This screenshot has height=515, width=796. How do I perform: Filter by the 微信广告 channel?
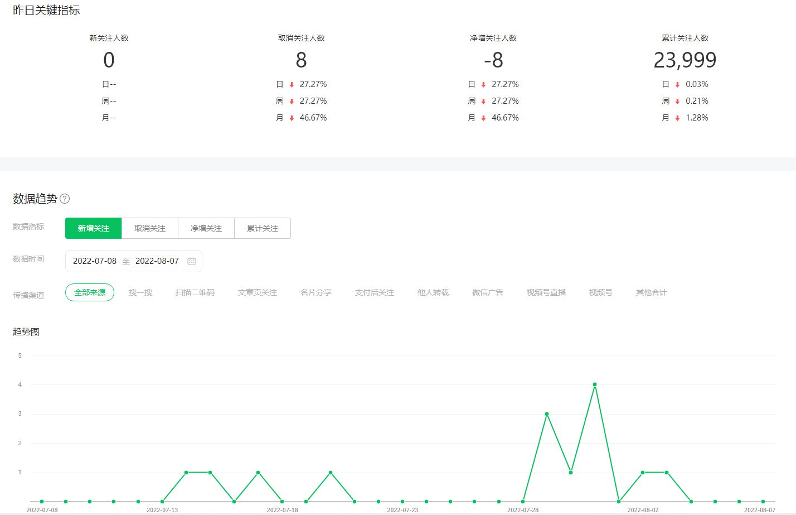coord(488,292)
